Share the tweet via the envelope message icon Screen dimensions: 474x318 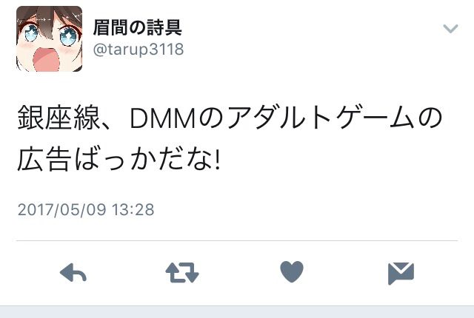click(x=401, y=274)
